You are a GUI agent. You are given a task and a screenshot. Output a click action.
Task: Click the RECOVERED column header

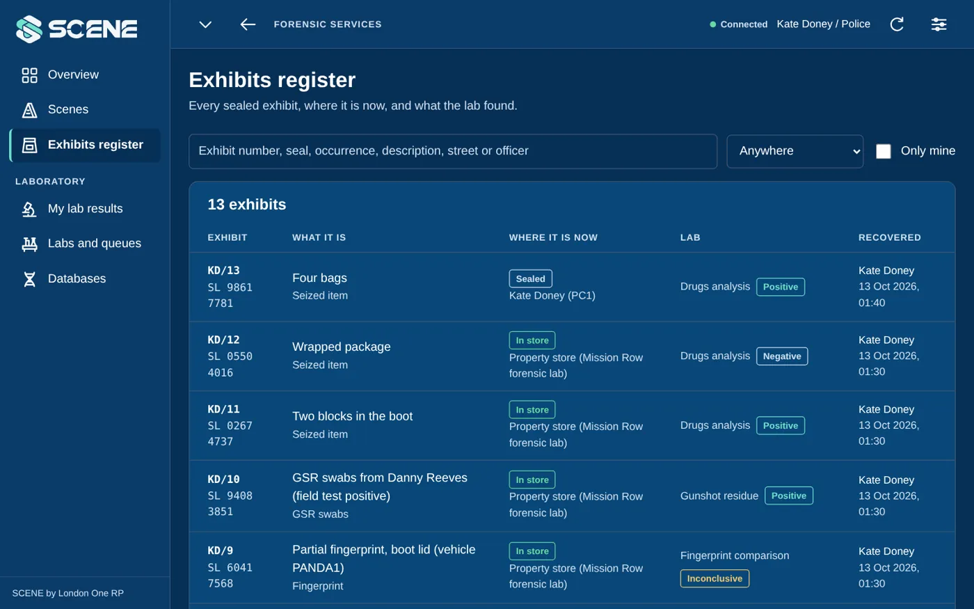click(889, 237)
